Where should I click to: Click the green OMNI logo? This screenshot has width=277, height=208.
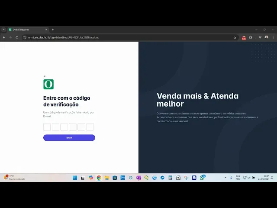[x=48, y=84]
